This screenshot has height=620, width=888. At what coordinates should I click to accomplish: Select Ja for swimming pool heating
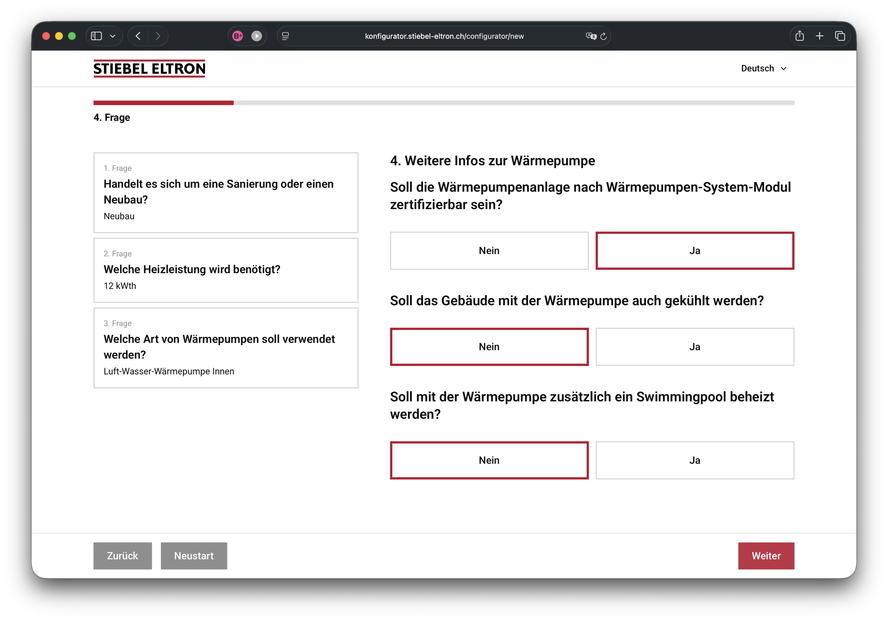(694, 460)
